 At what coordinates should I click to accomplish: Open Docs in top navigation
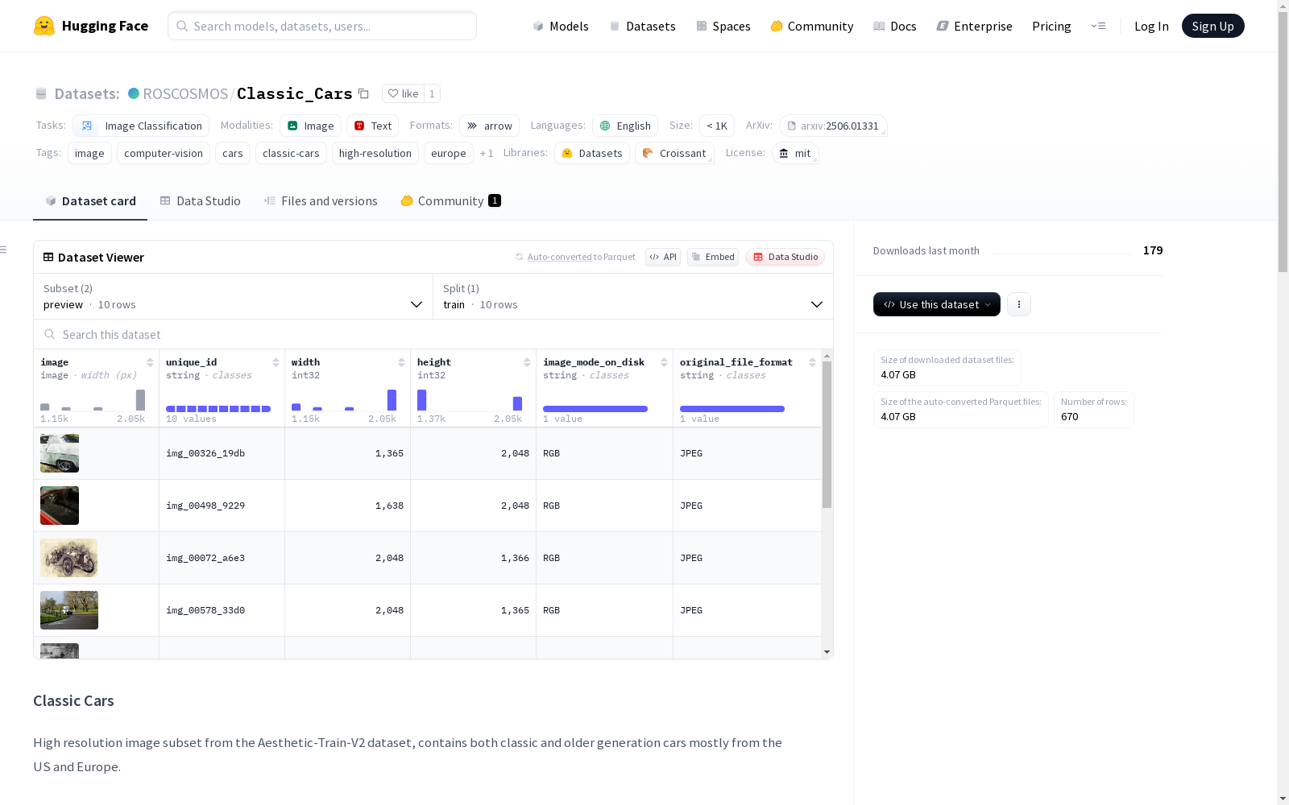pos(895,26)
